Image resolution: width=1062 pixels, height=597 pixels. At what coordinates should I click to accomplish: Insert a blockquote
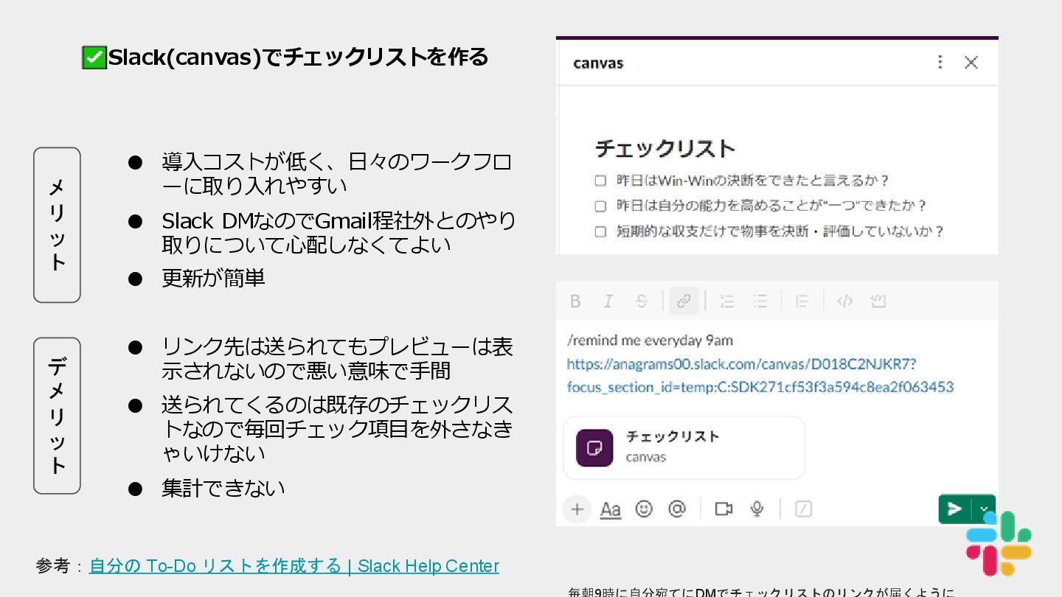(x=802, y=301)
